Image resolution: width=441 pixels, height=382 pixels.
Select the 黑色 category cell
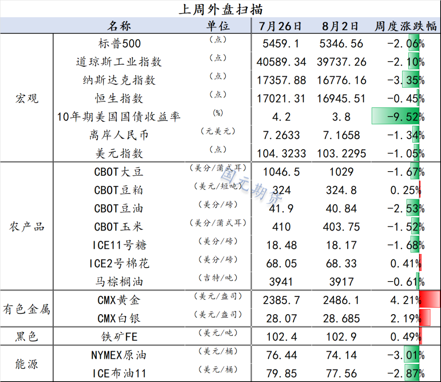[27, 336]
